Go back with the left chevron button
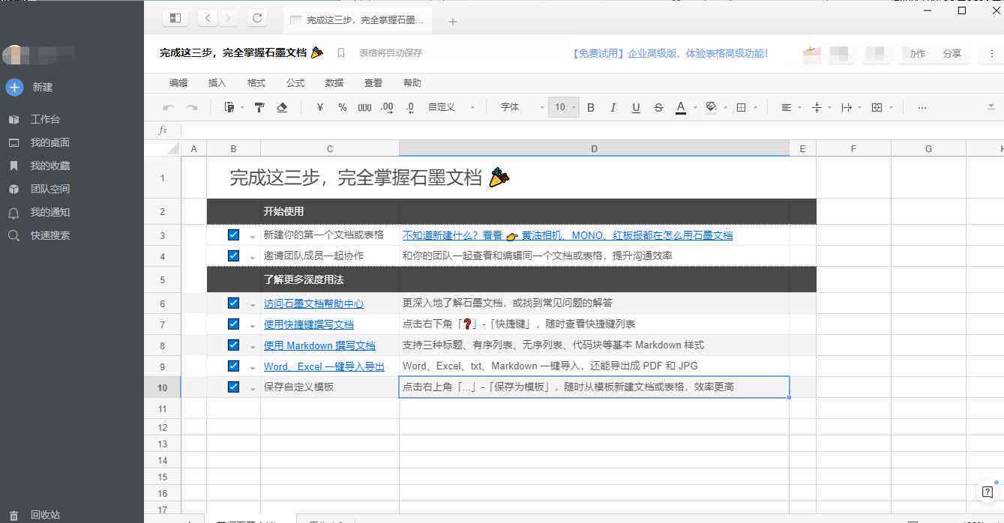Viewport: 1004px width, 523px height. pyautogui.click(x=208, y=18)
